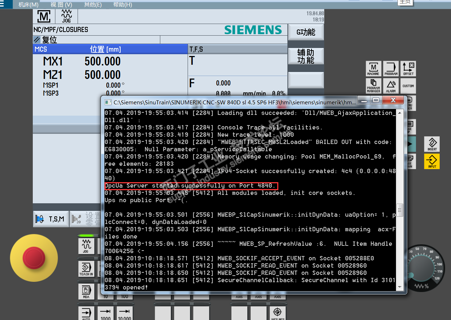Open the PROGRAM key on keypad

[x=391, y=68]
